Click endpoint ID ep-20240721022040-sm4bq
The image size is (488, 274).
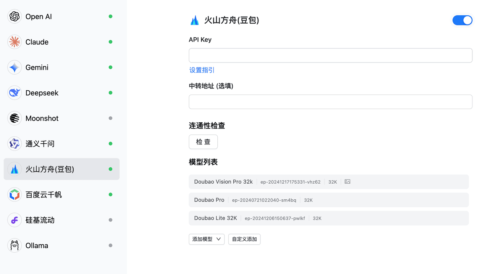click(265, 200)
